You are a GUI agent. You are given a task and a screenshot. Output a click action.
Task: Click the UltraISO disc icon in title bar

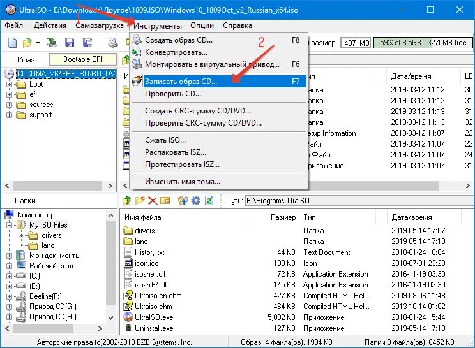tap(11, 10)
